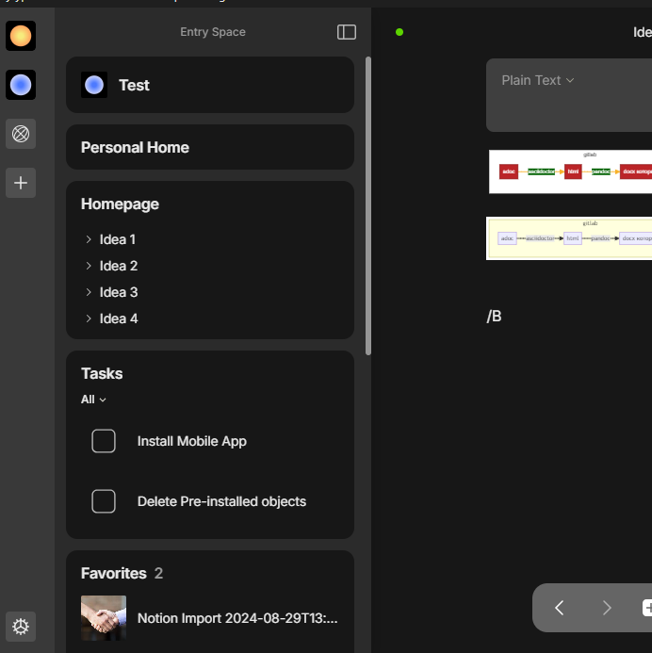Open Idea 4 page
Viewport: 652px width, 653px height.
click(x=119, y=318)
